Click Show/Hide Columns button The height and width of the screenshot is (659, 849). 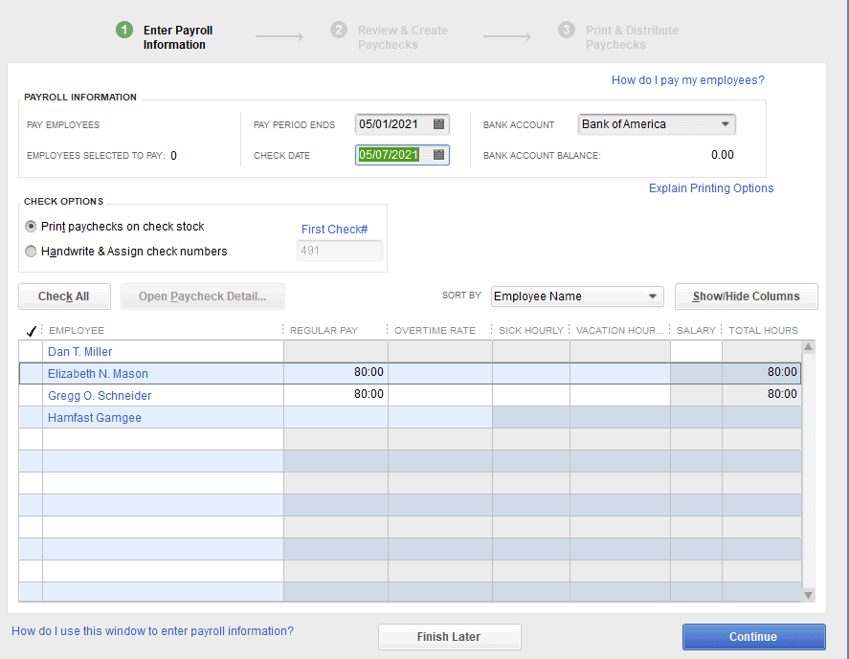pyautogui.click(x=747, y=297)
